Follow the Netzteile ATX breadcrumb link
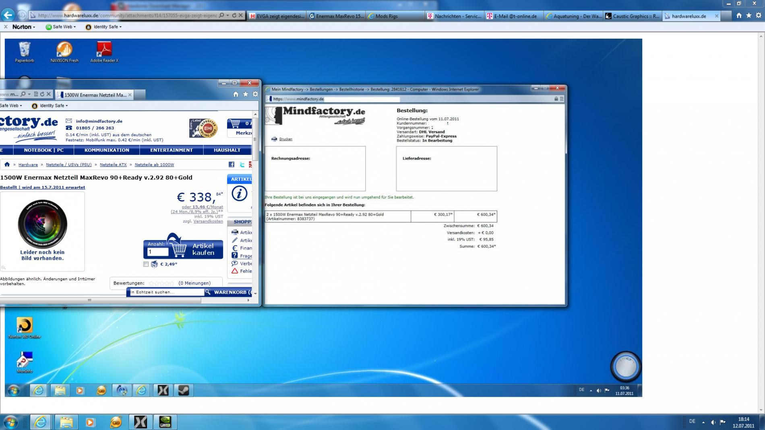 [x=113, y=165]
